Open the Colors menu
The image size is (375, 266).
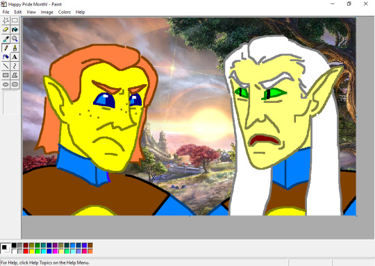65,12
